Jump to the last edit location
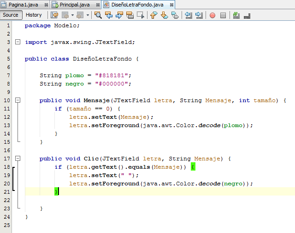This screenshot has height=233, width=295. click(x=54, y=15)
